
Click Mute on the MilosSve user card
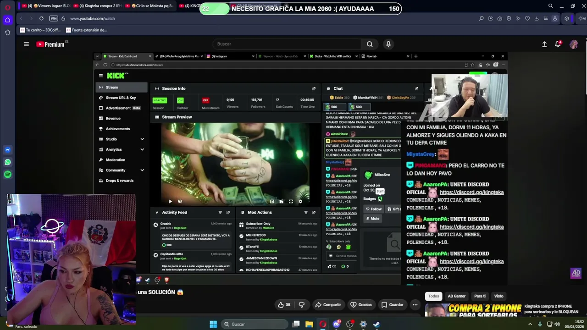[373, 219]
